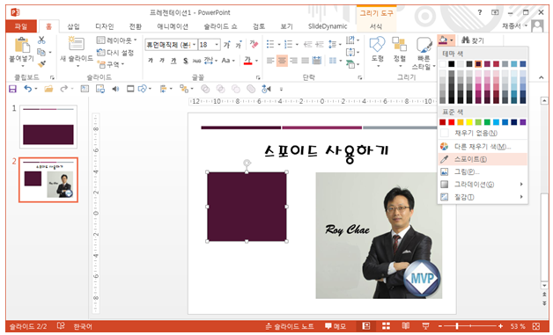
Task: Click the numbered list icon
Action: click(x=288, y=44)
